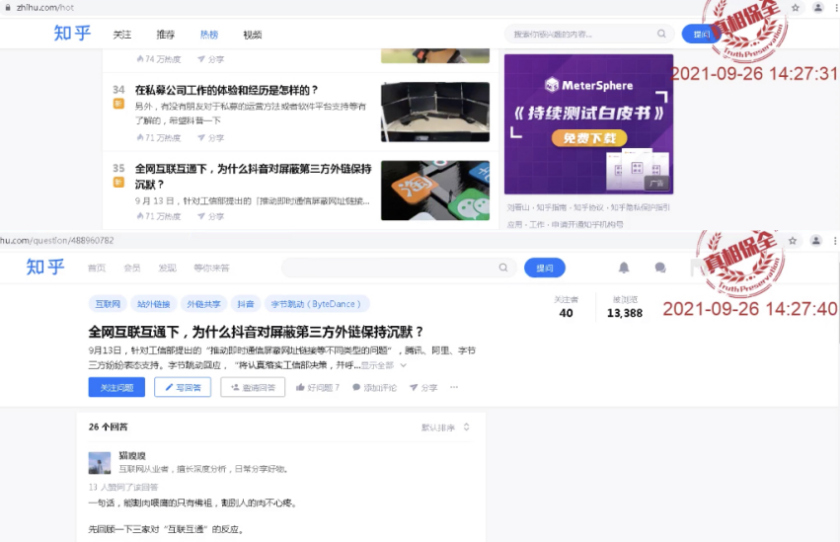Click the 关注问题 button
Viewport: 840px width, 542px height.
point(116,388)
